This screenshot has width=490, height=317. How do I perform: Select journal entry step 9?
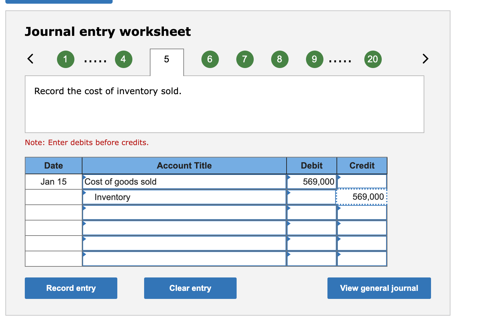pos(314,59)
